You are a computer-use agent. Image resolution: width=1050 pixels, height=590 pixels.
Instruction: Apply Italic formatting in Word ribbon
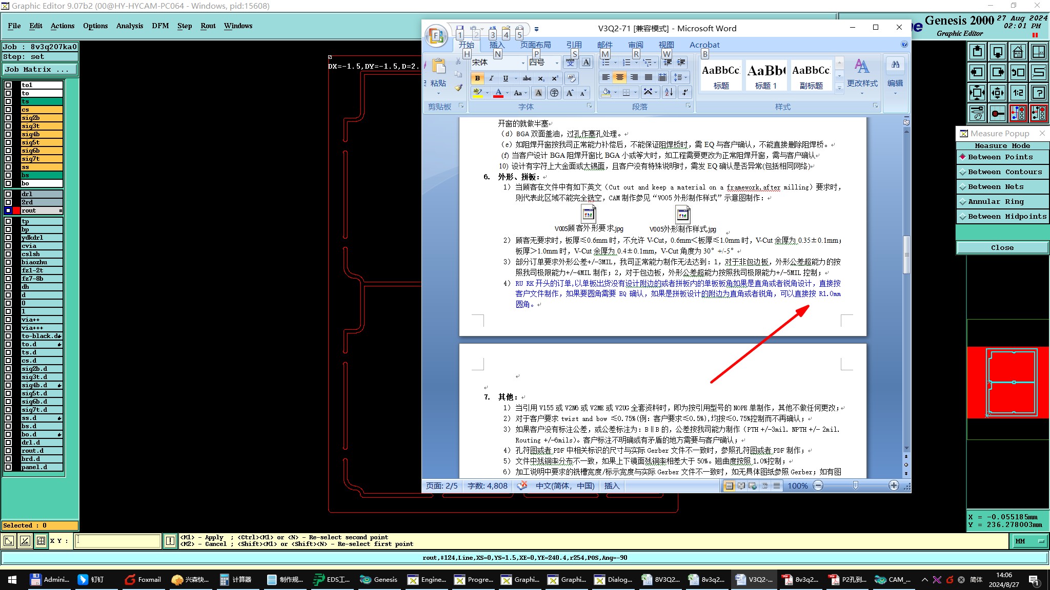491,78
